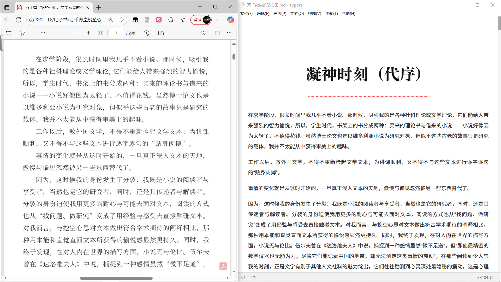This screenshot has width=501, height=282.
Task: Open the 文件(F) menu in Typora
Action: [246, 14]
